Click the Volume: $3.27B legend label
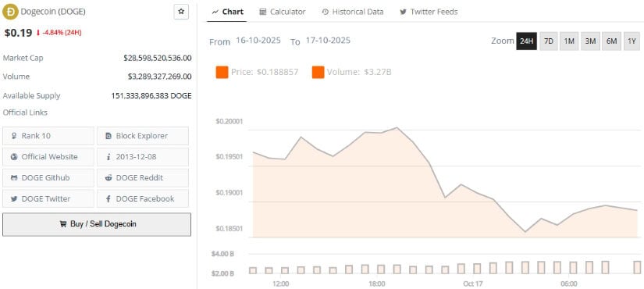 tap(359, 73)
